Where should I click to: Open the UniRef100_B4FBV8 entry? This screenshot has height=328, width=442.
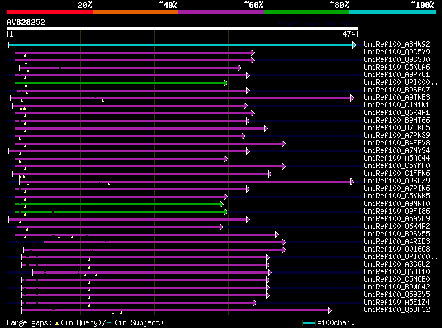(x=396, y=143)
